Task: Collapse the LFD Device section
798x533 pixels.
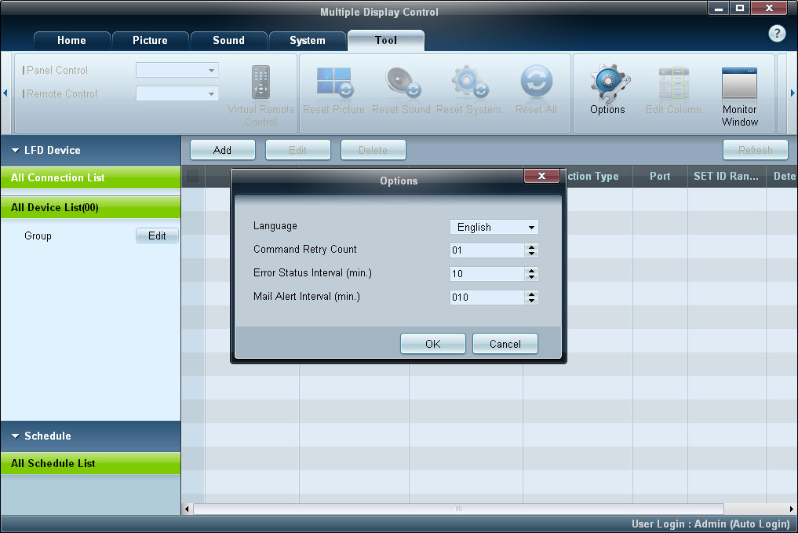Action: (15, 151)
